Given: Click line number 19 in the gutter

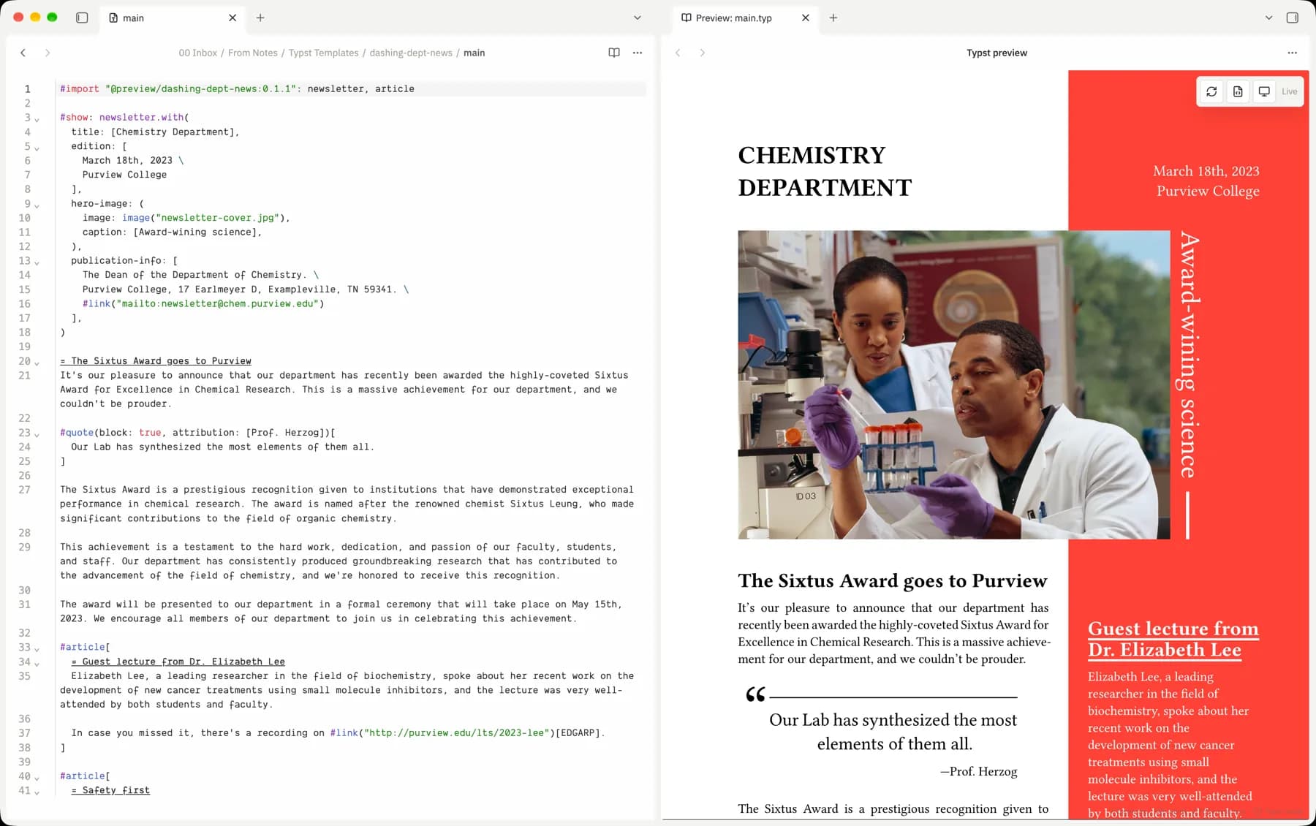Looking at the screenshot, I should click(25, 346).
